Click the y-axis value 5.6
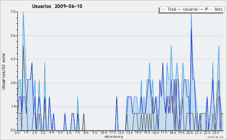The height and width of the screenshot is (140, 227). (x=13, y=36)
